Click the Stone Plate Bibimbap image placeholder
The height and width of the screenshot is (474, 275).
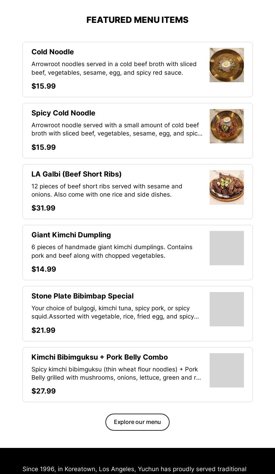[x=226, y=309]
